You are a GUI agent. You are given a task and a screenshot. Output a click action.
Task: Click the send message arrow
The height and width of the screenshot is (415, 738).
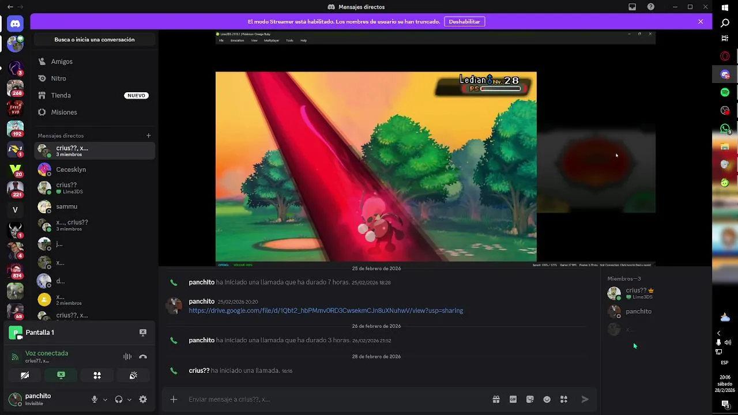point(585,399)
